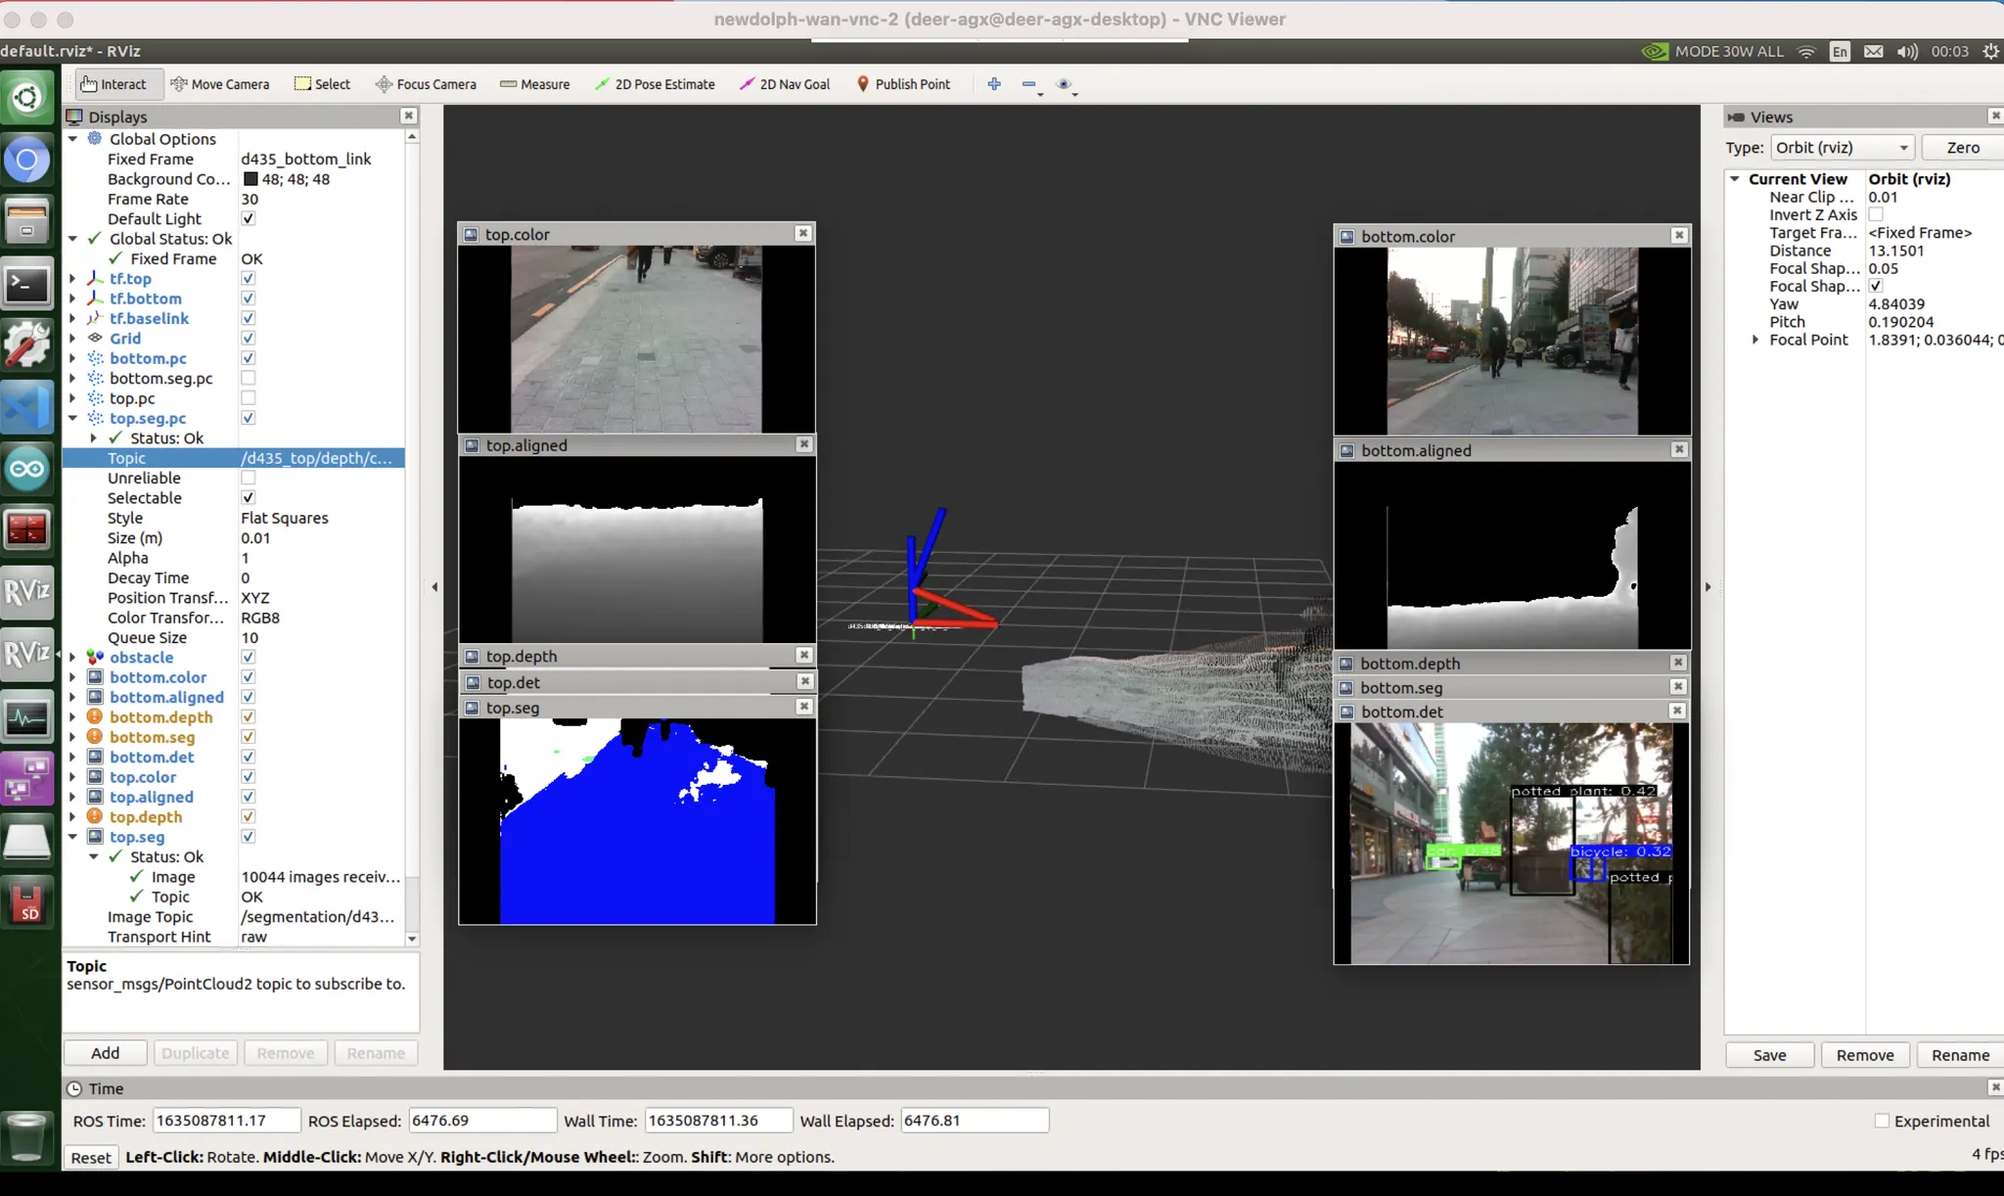Select the Topic row under top.seg.pc
This screenshot has height=1196, width=2004.
[x=127, y=458]
